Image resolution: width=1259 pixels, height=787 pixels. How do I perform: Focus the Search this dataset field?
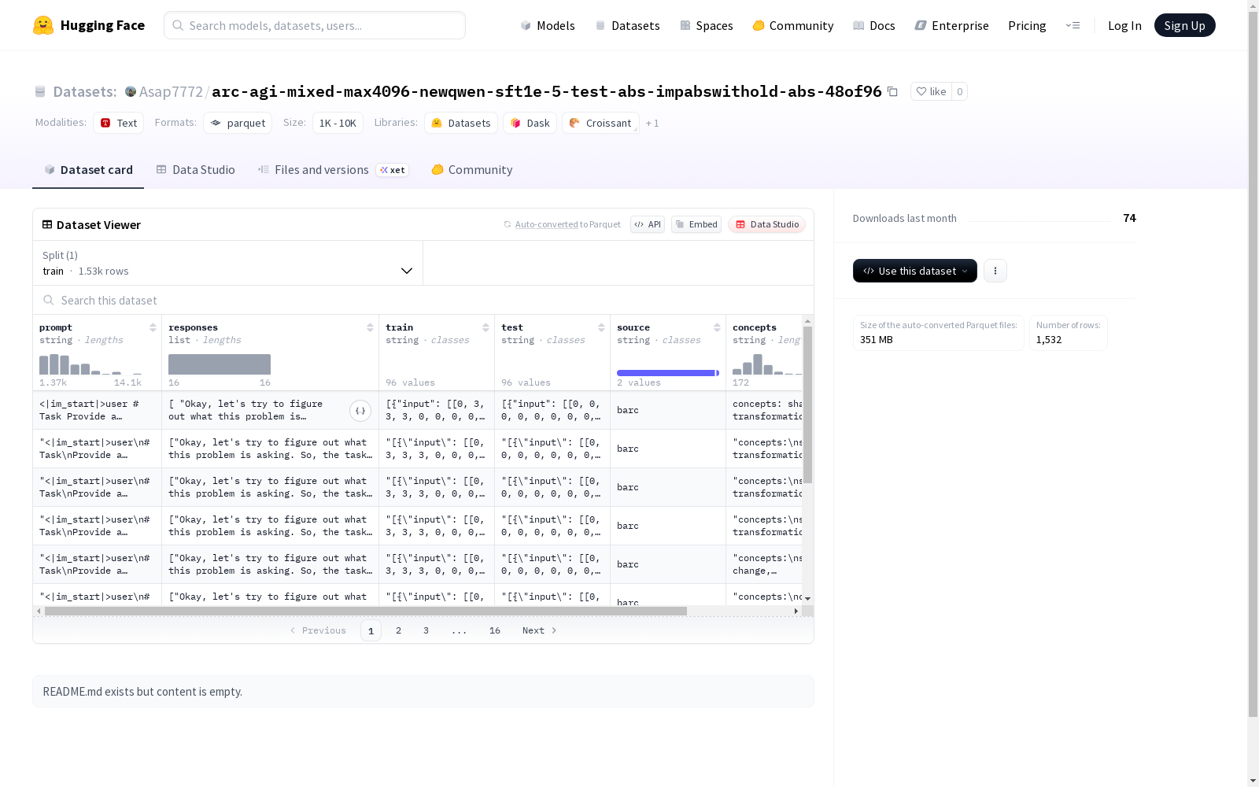coord(423,301)
